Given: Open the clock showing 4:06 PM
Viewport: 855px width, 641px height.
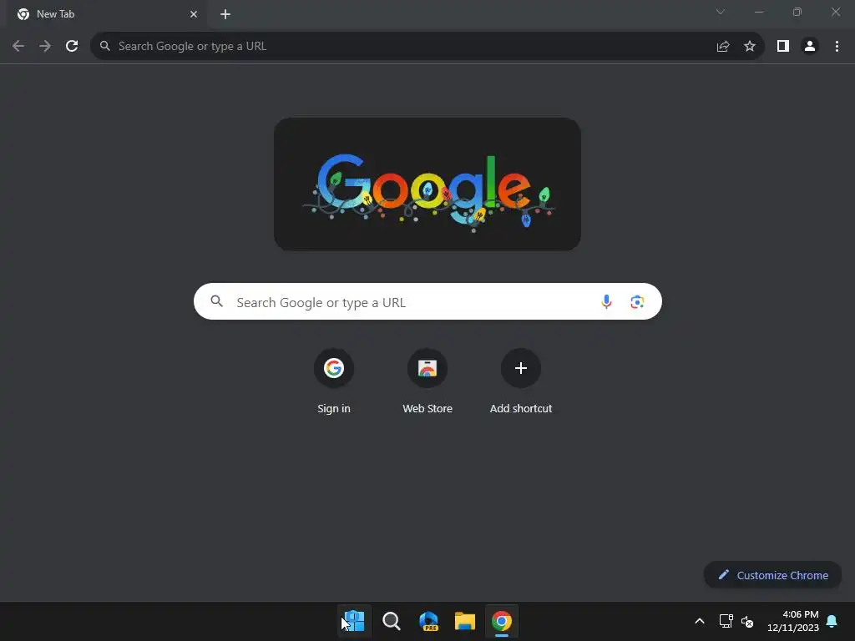Looking at the screenshot, I should click(793, 621).
